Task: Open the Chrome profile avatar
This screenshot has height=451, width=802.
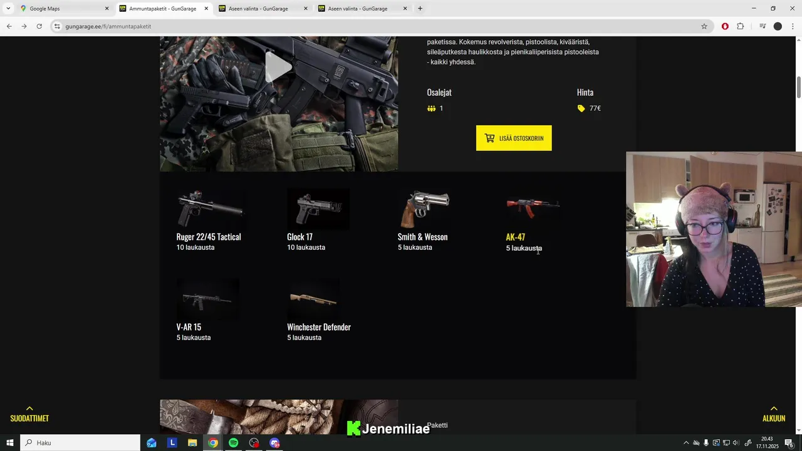Action: pyautogui.click(x=778, y=26)
